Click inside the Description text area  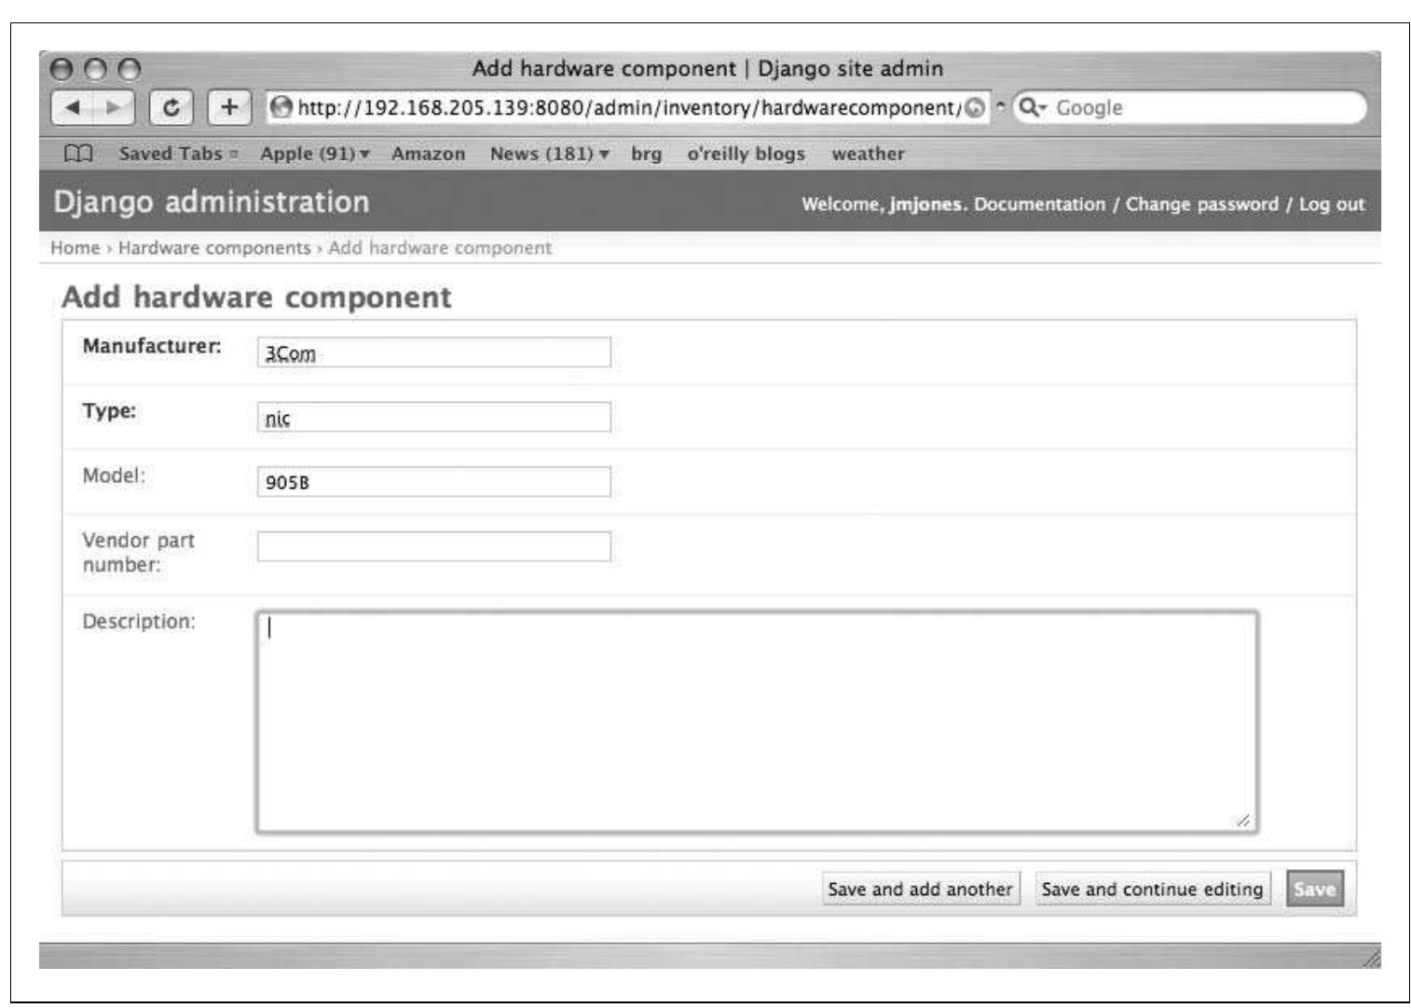[757, 722]
